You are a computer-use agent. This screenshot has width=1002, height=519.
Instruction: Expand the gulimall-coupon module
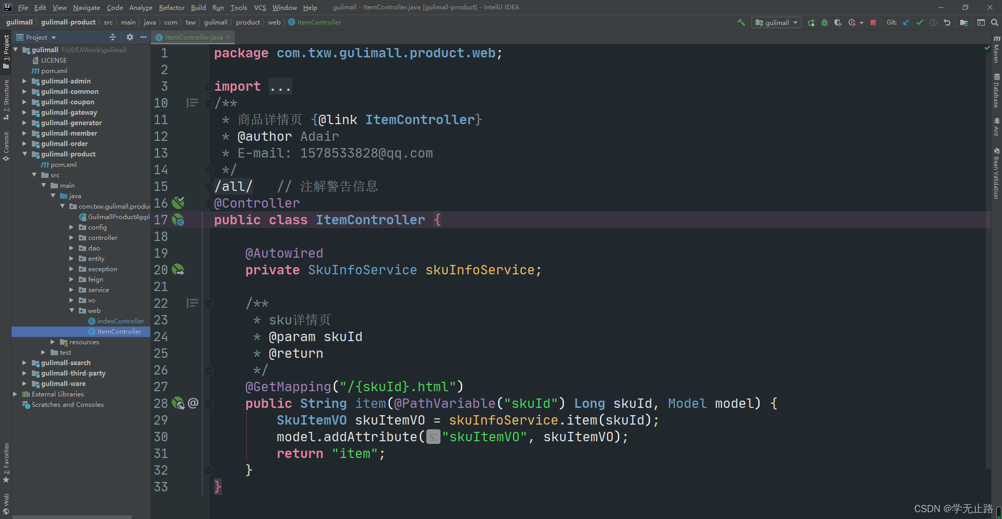(24, 102)
